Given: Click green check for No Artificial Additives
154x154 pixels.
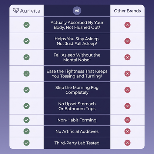Looking at the screenshot, I should 27,131.
